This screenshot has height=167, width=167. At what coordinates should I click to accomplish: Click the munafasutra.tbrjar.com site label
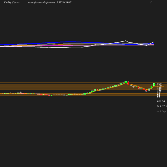point(41,3)
